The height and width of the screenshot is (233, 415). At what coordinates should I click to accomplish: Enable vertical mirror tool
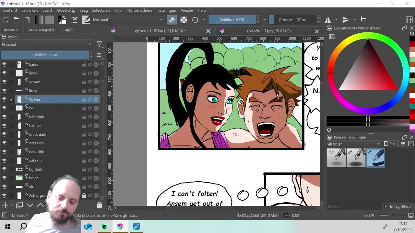[x=346, y=20]
